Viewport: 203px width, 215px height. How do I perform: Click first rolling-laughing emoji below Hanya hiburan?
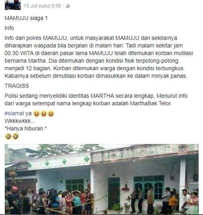coord(8,136)
